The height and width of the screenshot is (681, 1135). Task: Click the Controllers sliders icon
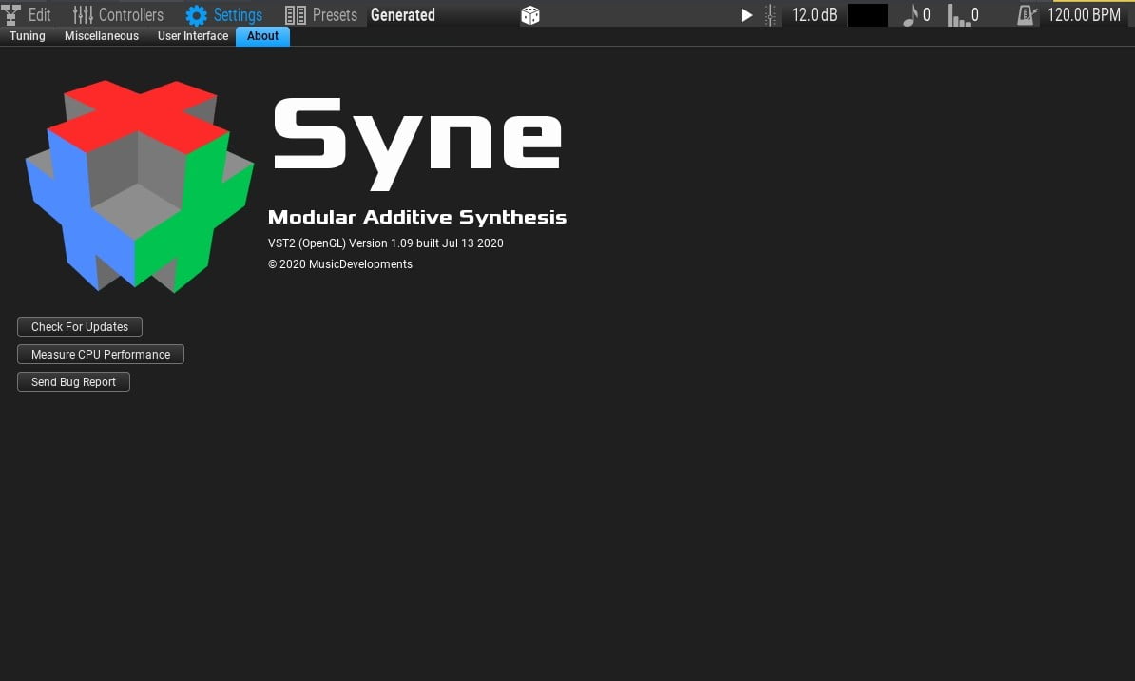click(x=83, y=14)
